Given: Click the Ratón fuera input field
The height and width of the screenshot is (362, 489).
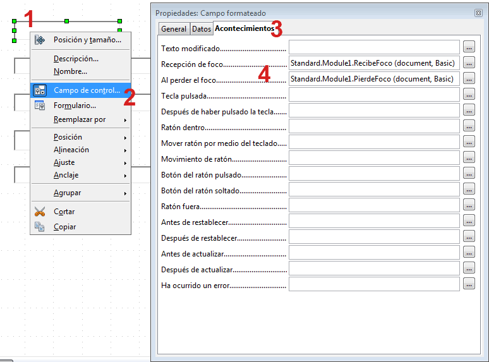Looking at the screenshot, I should coord(374,205).
